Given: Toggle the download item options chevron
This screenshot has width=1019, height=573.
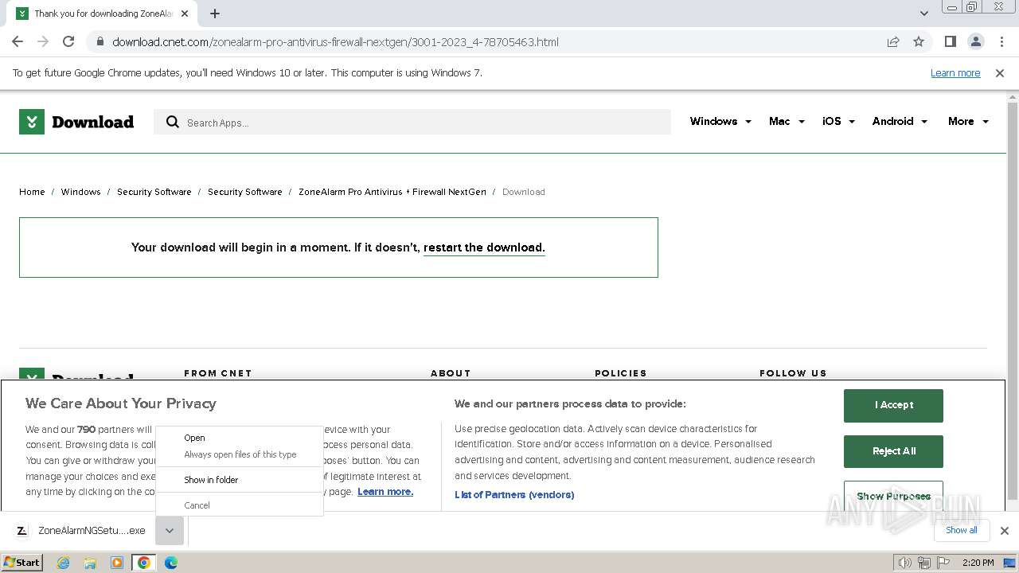Looking at the screenshot, I should pyautogui.click(x=170, y=531).
